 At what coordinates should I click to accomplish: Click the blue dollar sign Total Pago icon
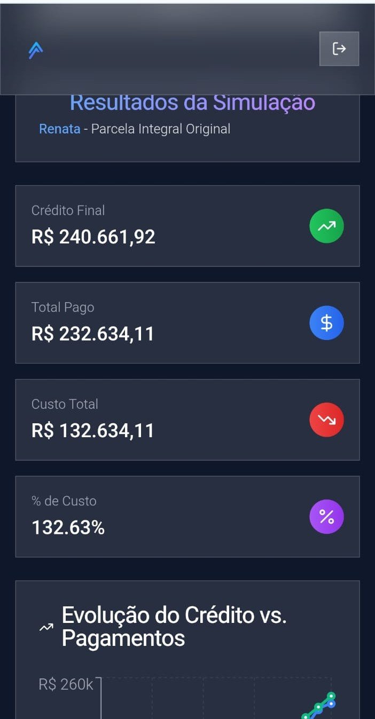point(326,323)
